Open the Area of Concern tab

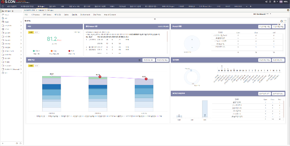tap(110, 15)
